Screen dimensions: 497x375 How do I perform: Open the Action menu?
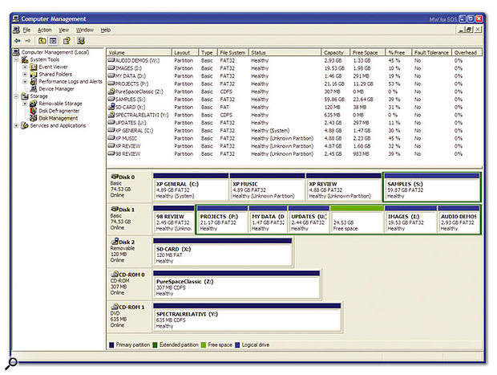(44, 30)
